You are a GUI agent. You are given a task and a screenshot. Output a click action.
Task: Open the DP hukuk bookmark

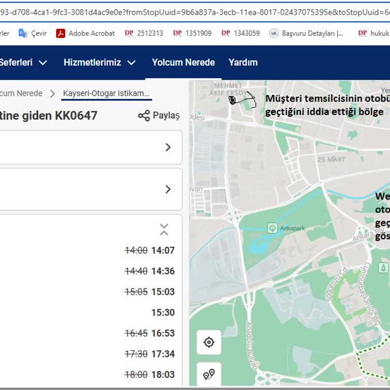pyautogui.click(x=374, y=33)
